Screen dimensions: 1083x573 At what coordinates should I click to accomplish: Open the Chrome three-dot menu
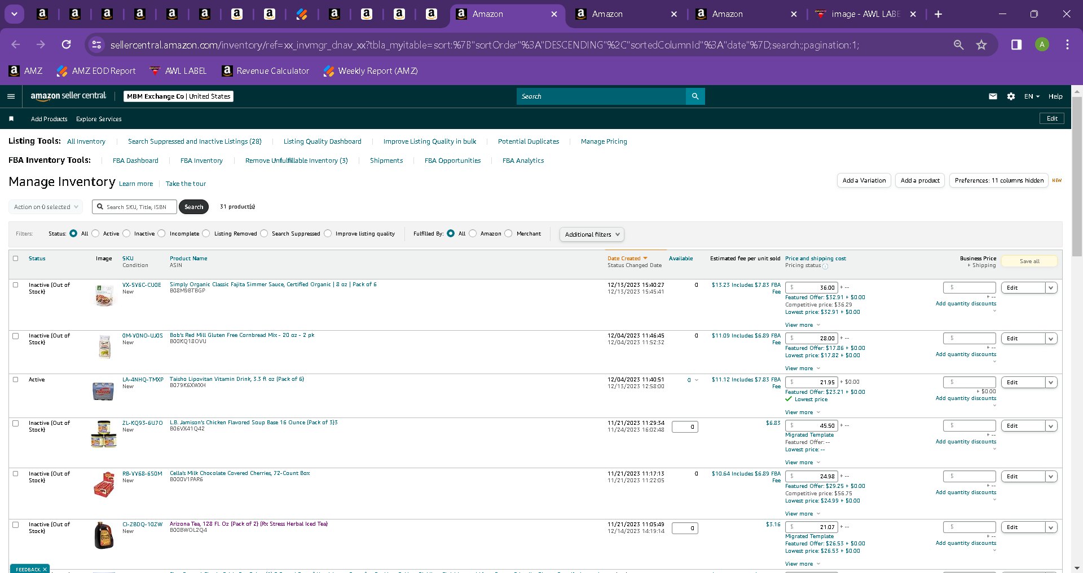[1067, 45]
